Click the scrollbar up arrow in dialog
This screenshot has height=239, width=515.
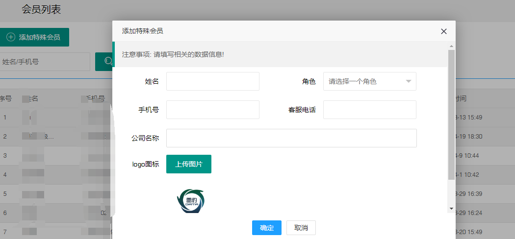click(451, 46)
